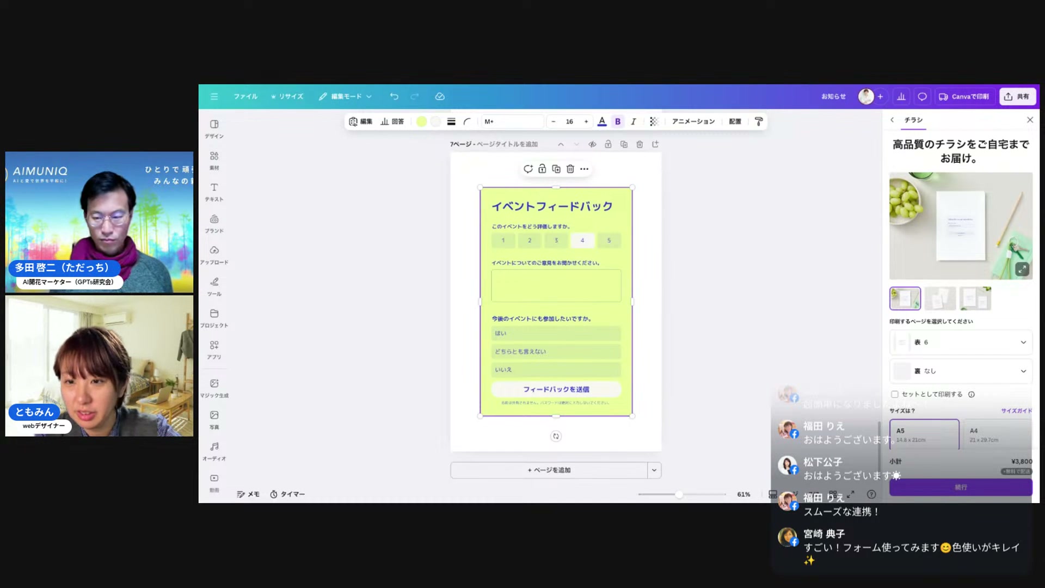This screenshot has height=588, width=1045.
Task: Open お知らせ notifications
Action: click(833, 96)
